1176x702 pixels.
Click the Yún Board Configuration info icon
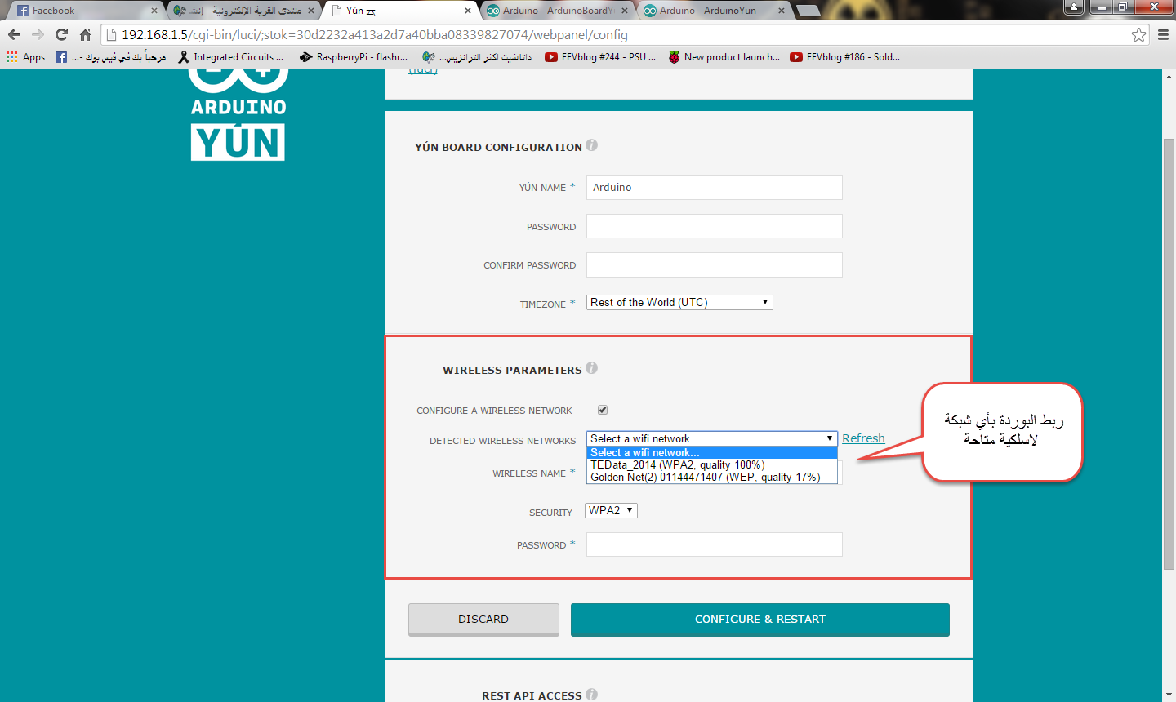click(591, 145)
